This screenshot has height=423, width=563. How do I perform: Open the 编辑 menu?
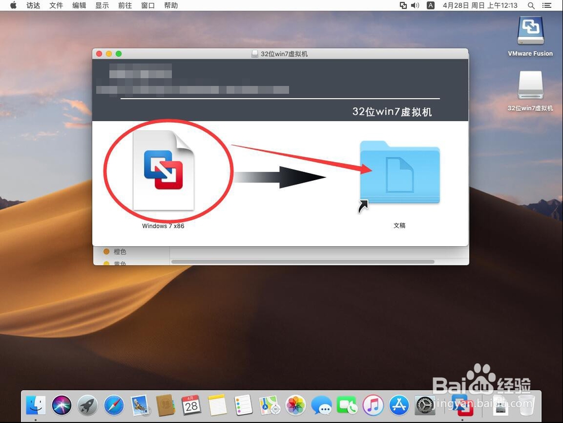pyautogui.click(x=79, y=6)
